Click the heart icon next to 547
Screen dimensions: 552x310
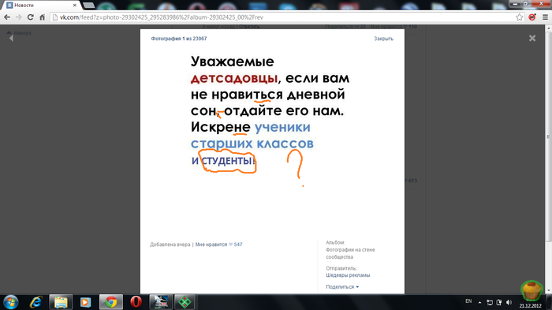click(x=230, y=245)
